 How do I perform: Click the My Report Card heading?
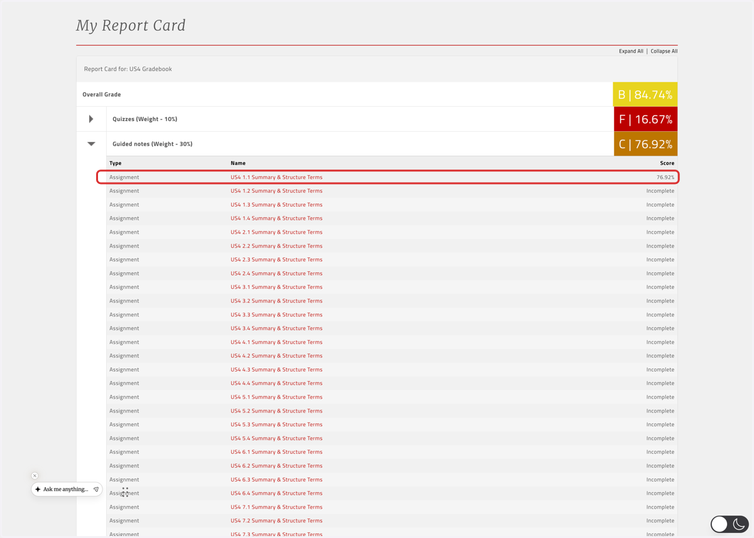coord(131,26)
